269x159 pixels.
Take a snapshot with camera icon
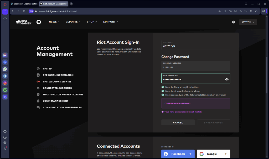tap(230, 11)
